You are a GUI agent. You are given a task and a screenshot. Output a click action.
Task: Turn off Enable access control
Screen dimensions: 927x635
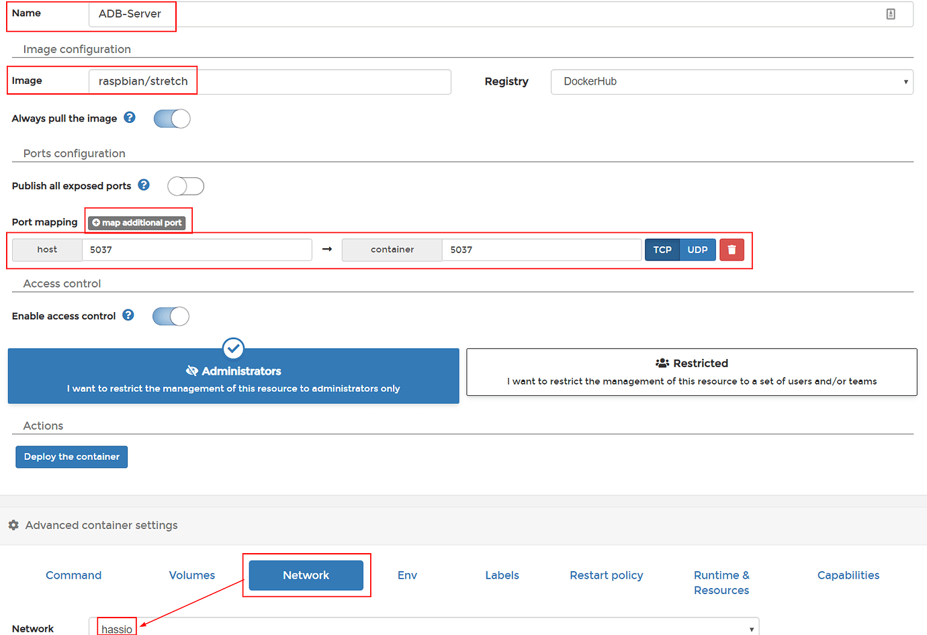click(171, 315)
